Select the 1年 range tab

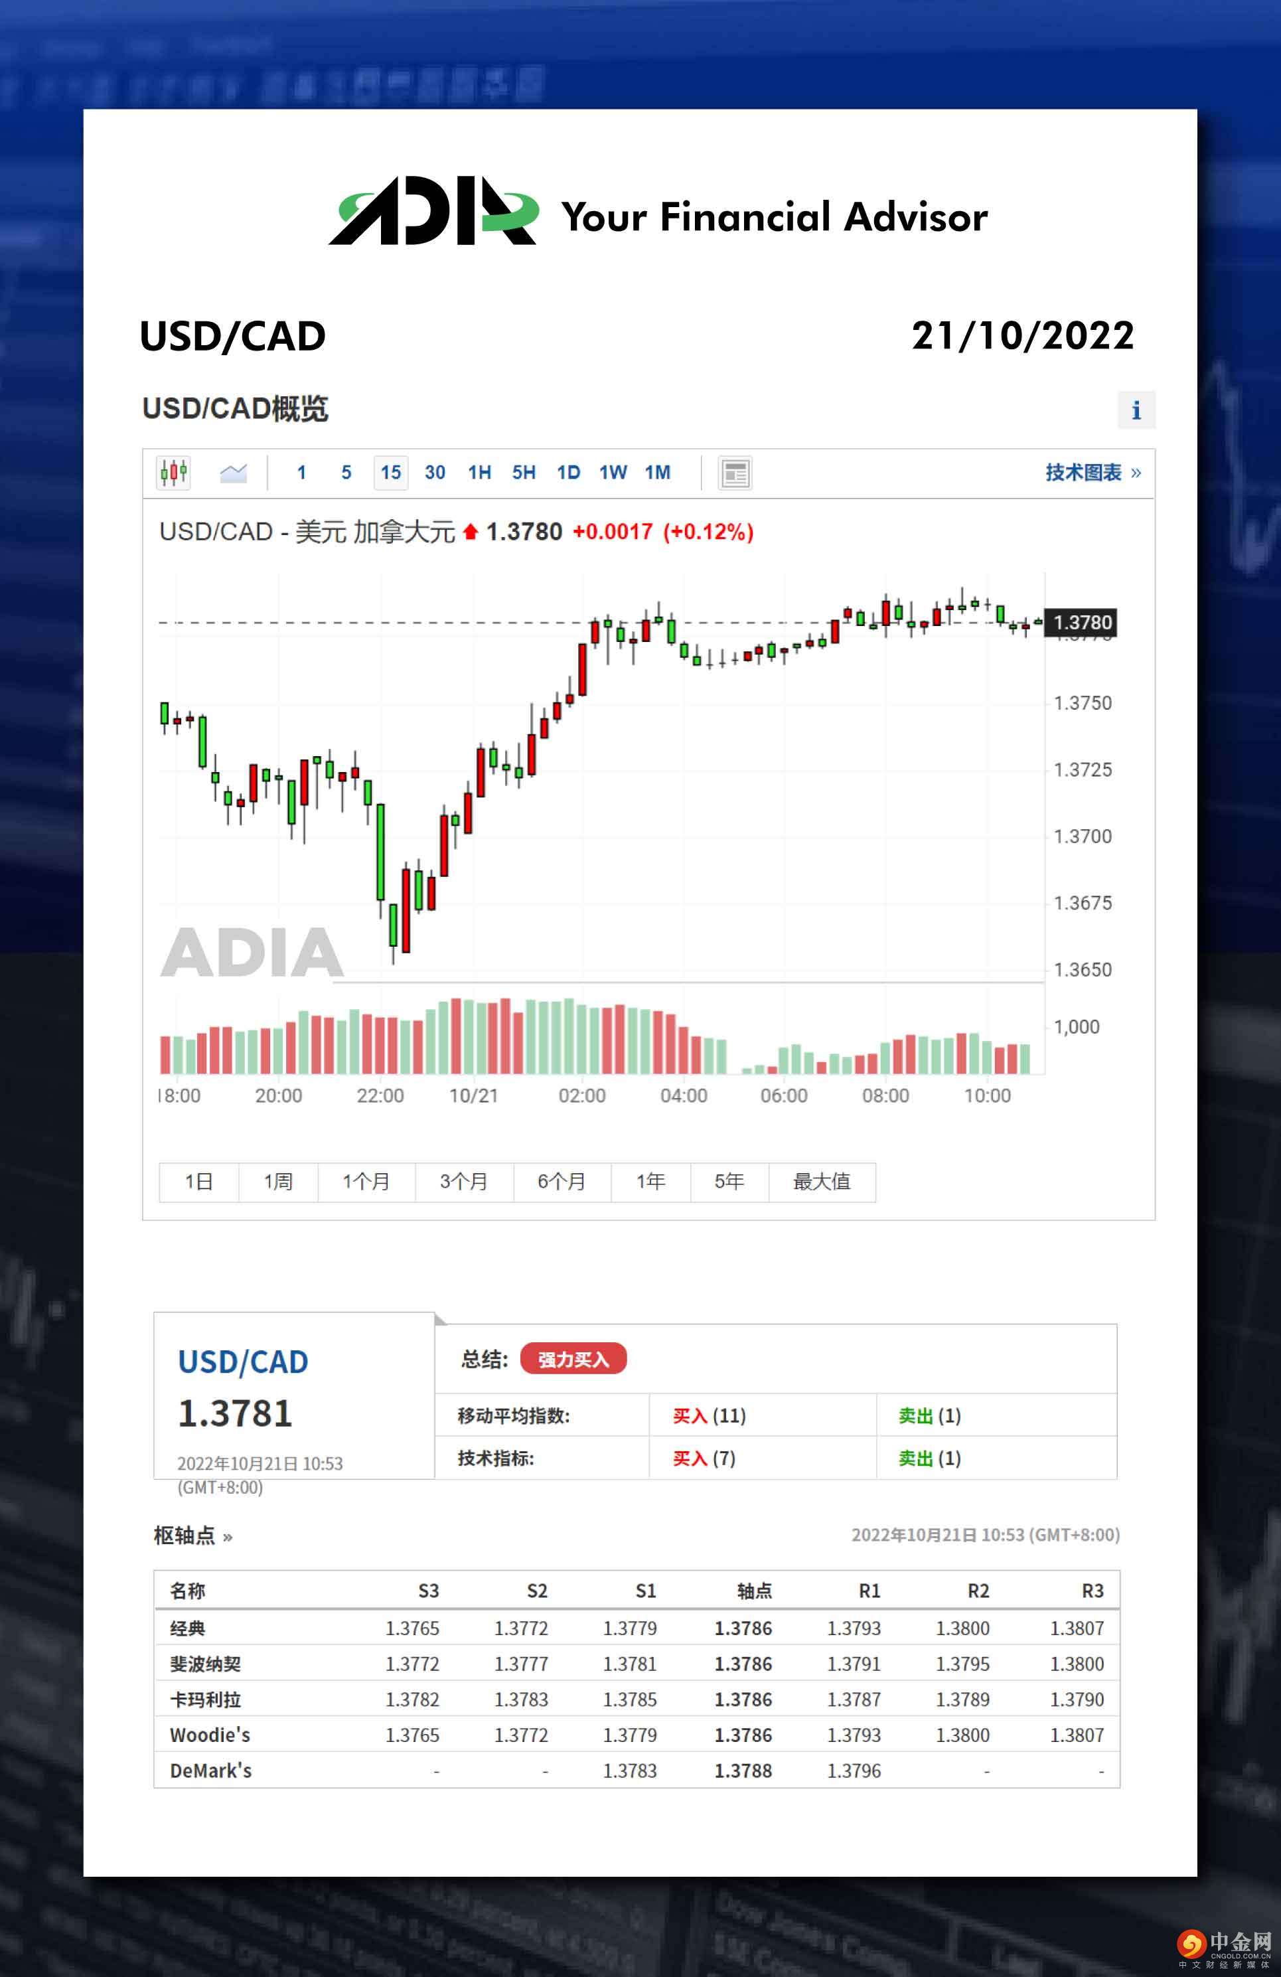650,1181
